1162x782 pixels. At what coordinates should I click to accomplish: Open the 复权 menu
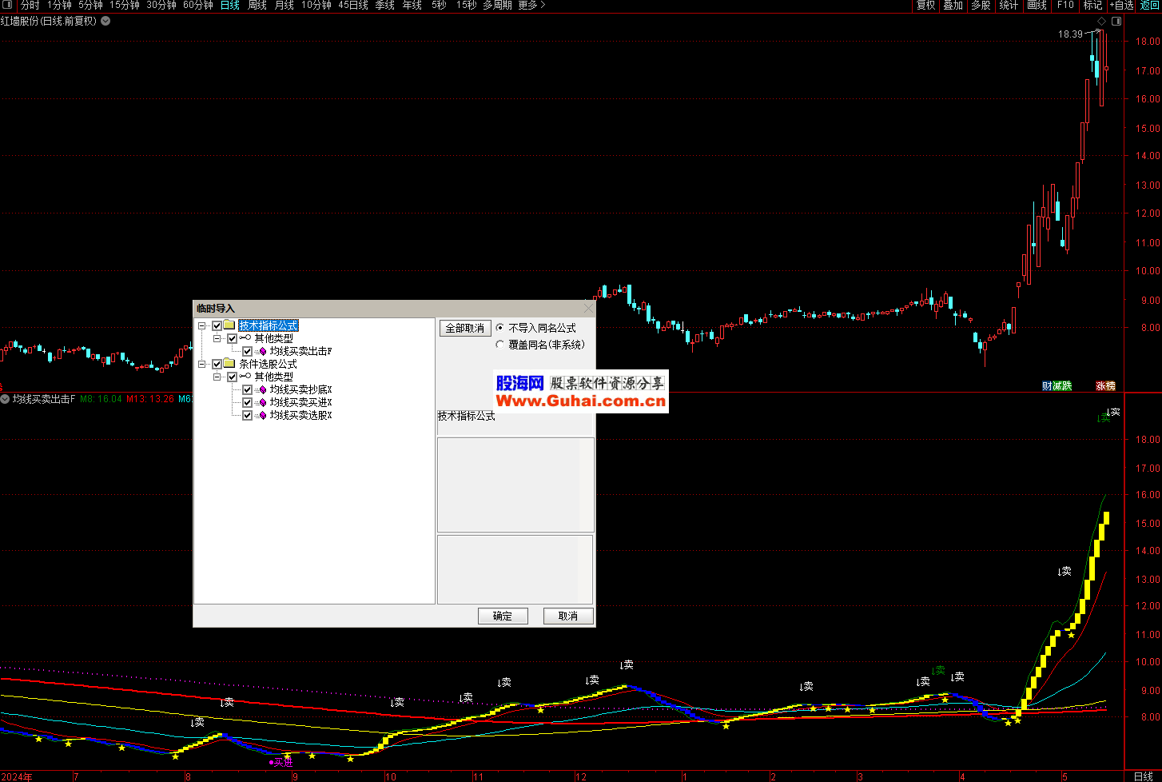[x=926, y=6]
